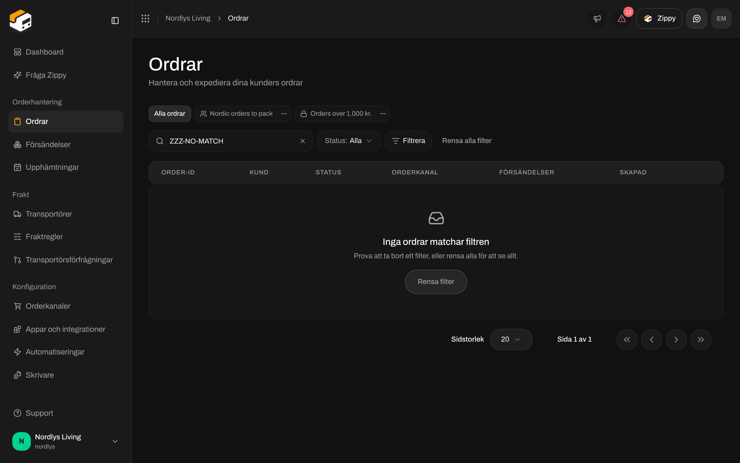Click the ORDER-ID column header
This screenshot has width=740, height=463.
pos(178,172)
